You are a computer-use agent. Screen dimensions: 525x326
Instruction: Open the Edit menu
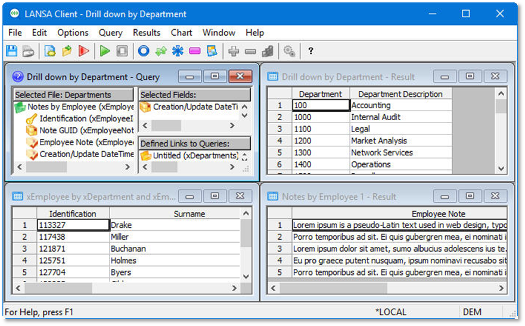39,33
